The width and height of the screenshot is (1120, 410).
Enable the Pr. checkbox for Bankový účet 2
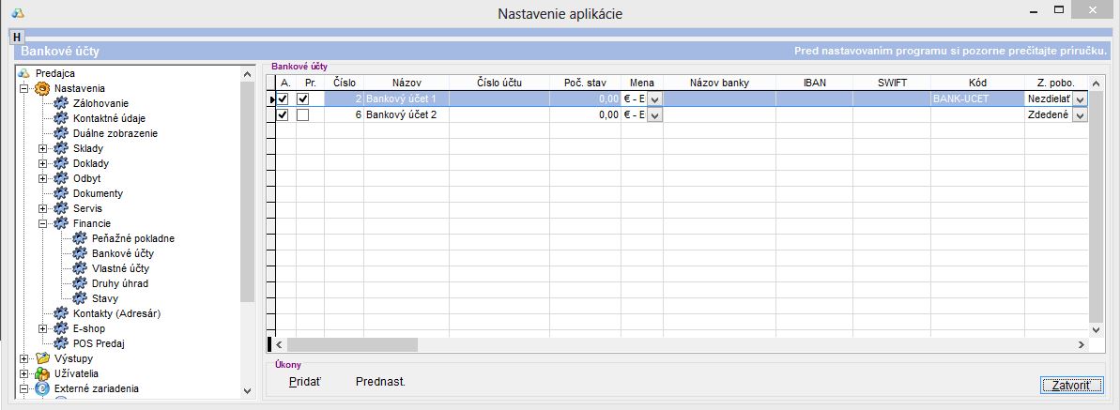point(302,114)
